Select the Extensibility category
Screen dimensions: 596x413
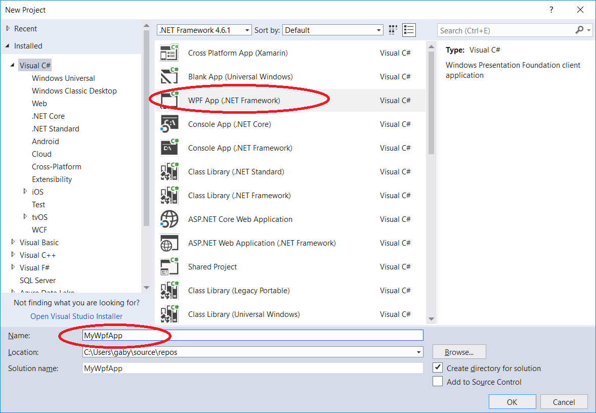coord(52,179)
